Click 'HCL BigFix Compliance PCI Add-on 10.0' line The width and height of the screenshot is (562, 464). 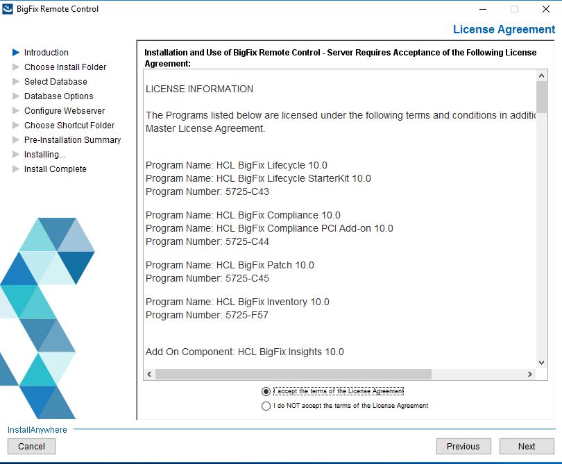(x=269, y=229)
